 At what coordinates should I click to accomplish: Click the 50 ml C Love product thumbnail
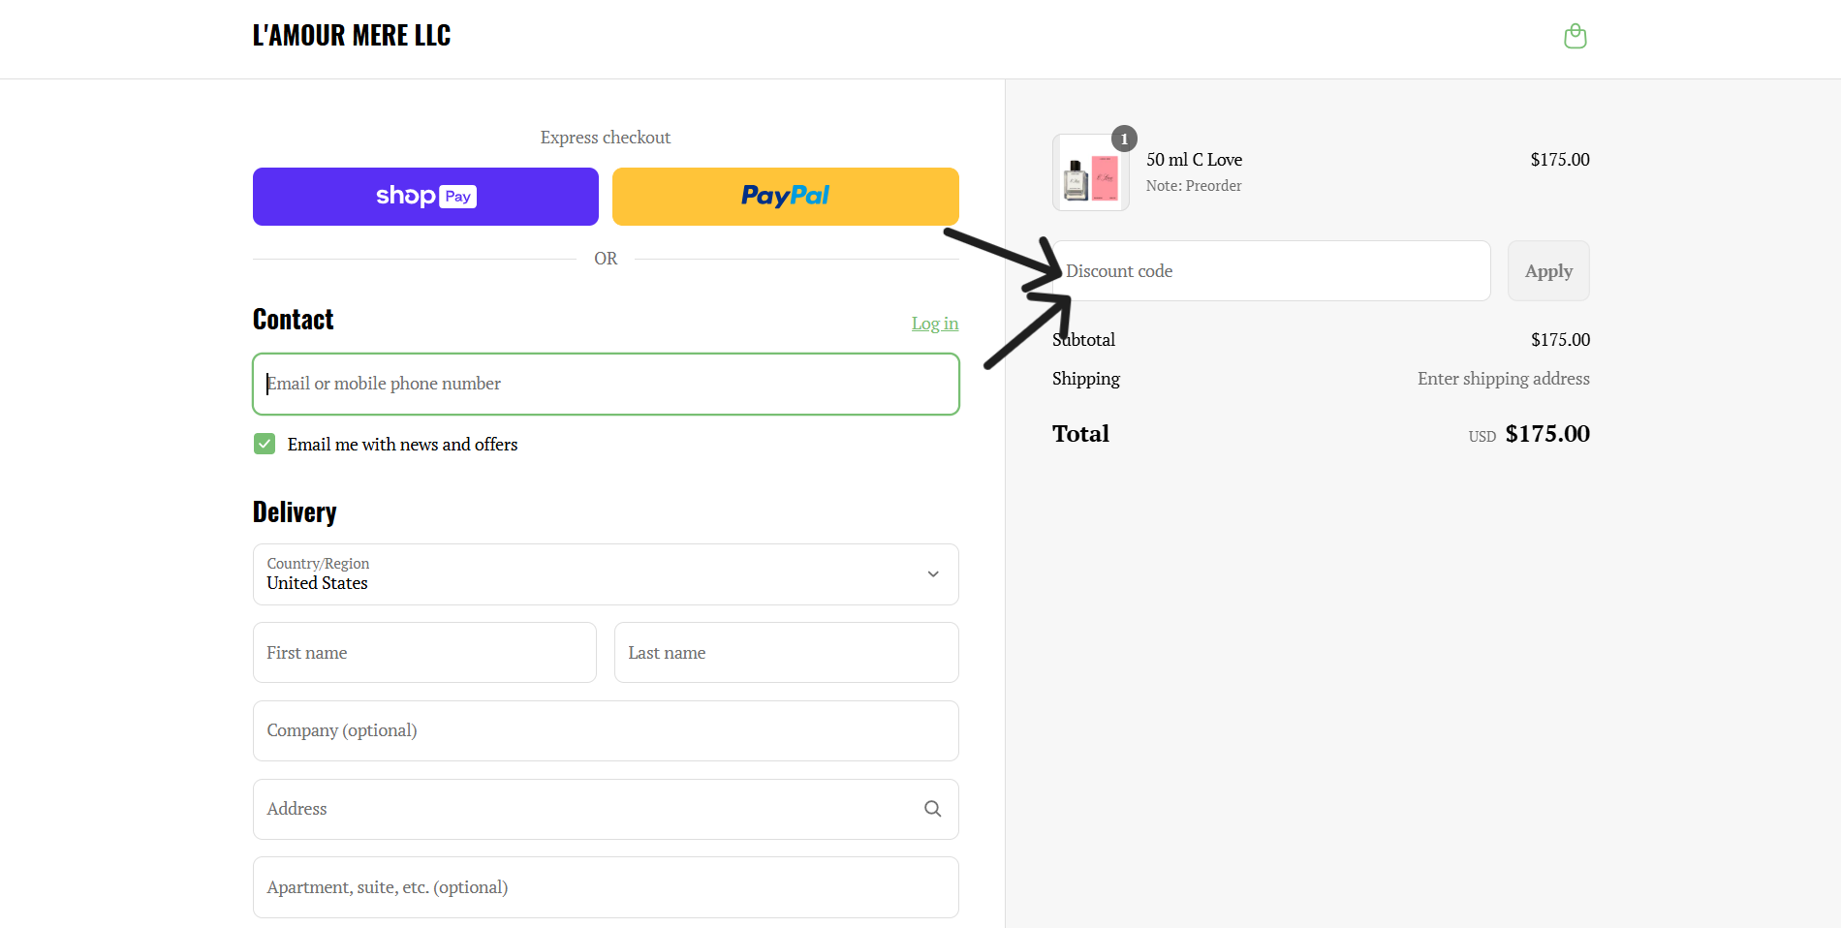tap(1090, 174)
